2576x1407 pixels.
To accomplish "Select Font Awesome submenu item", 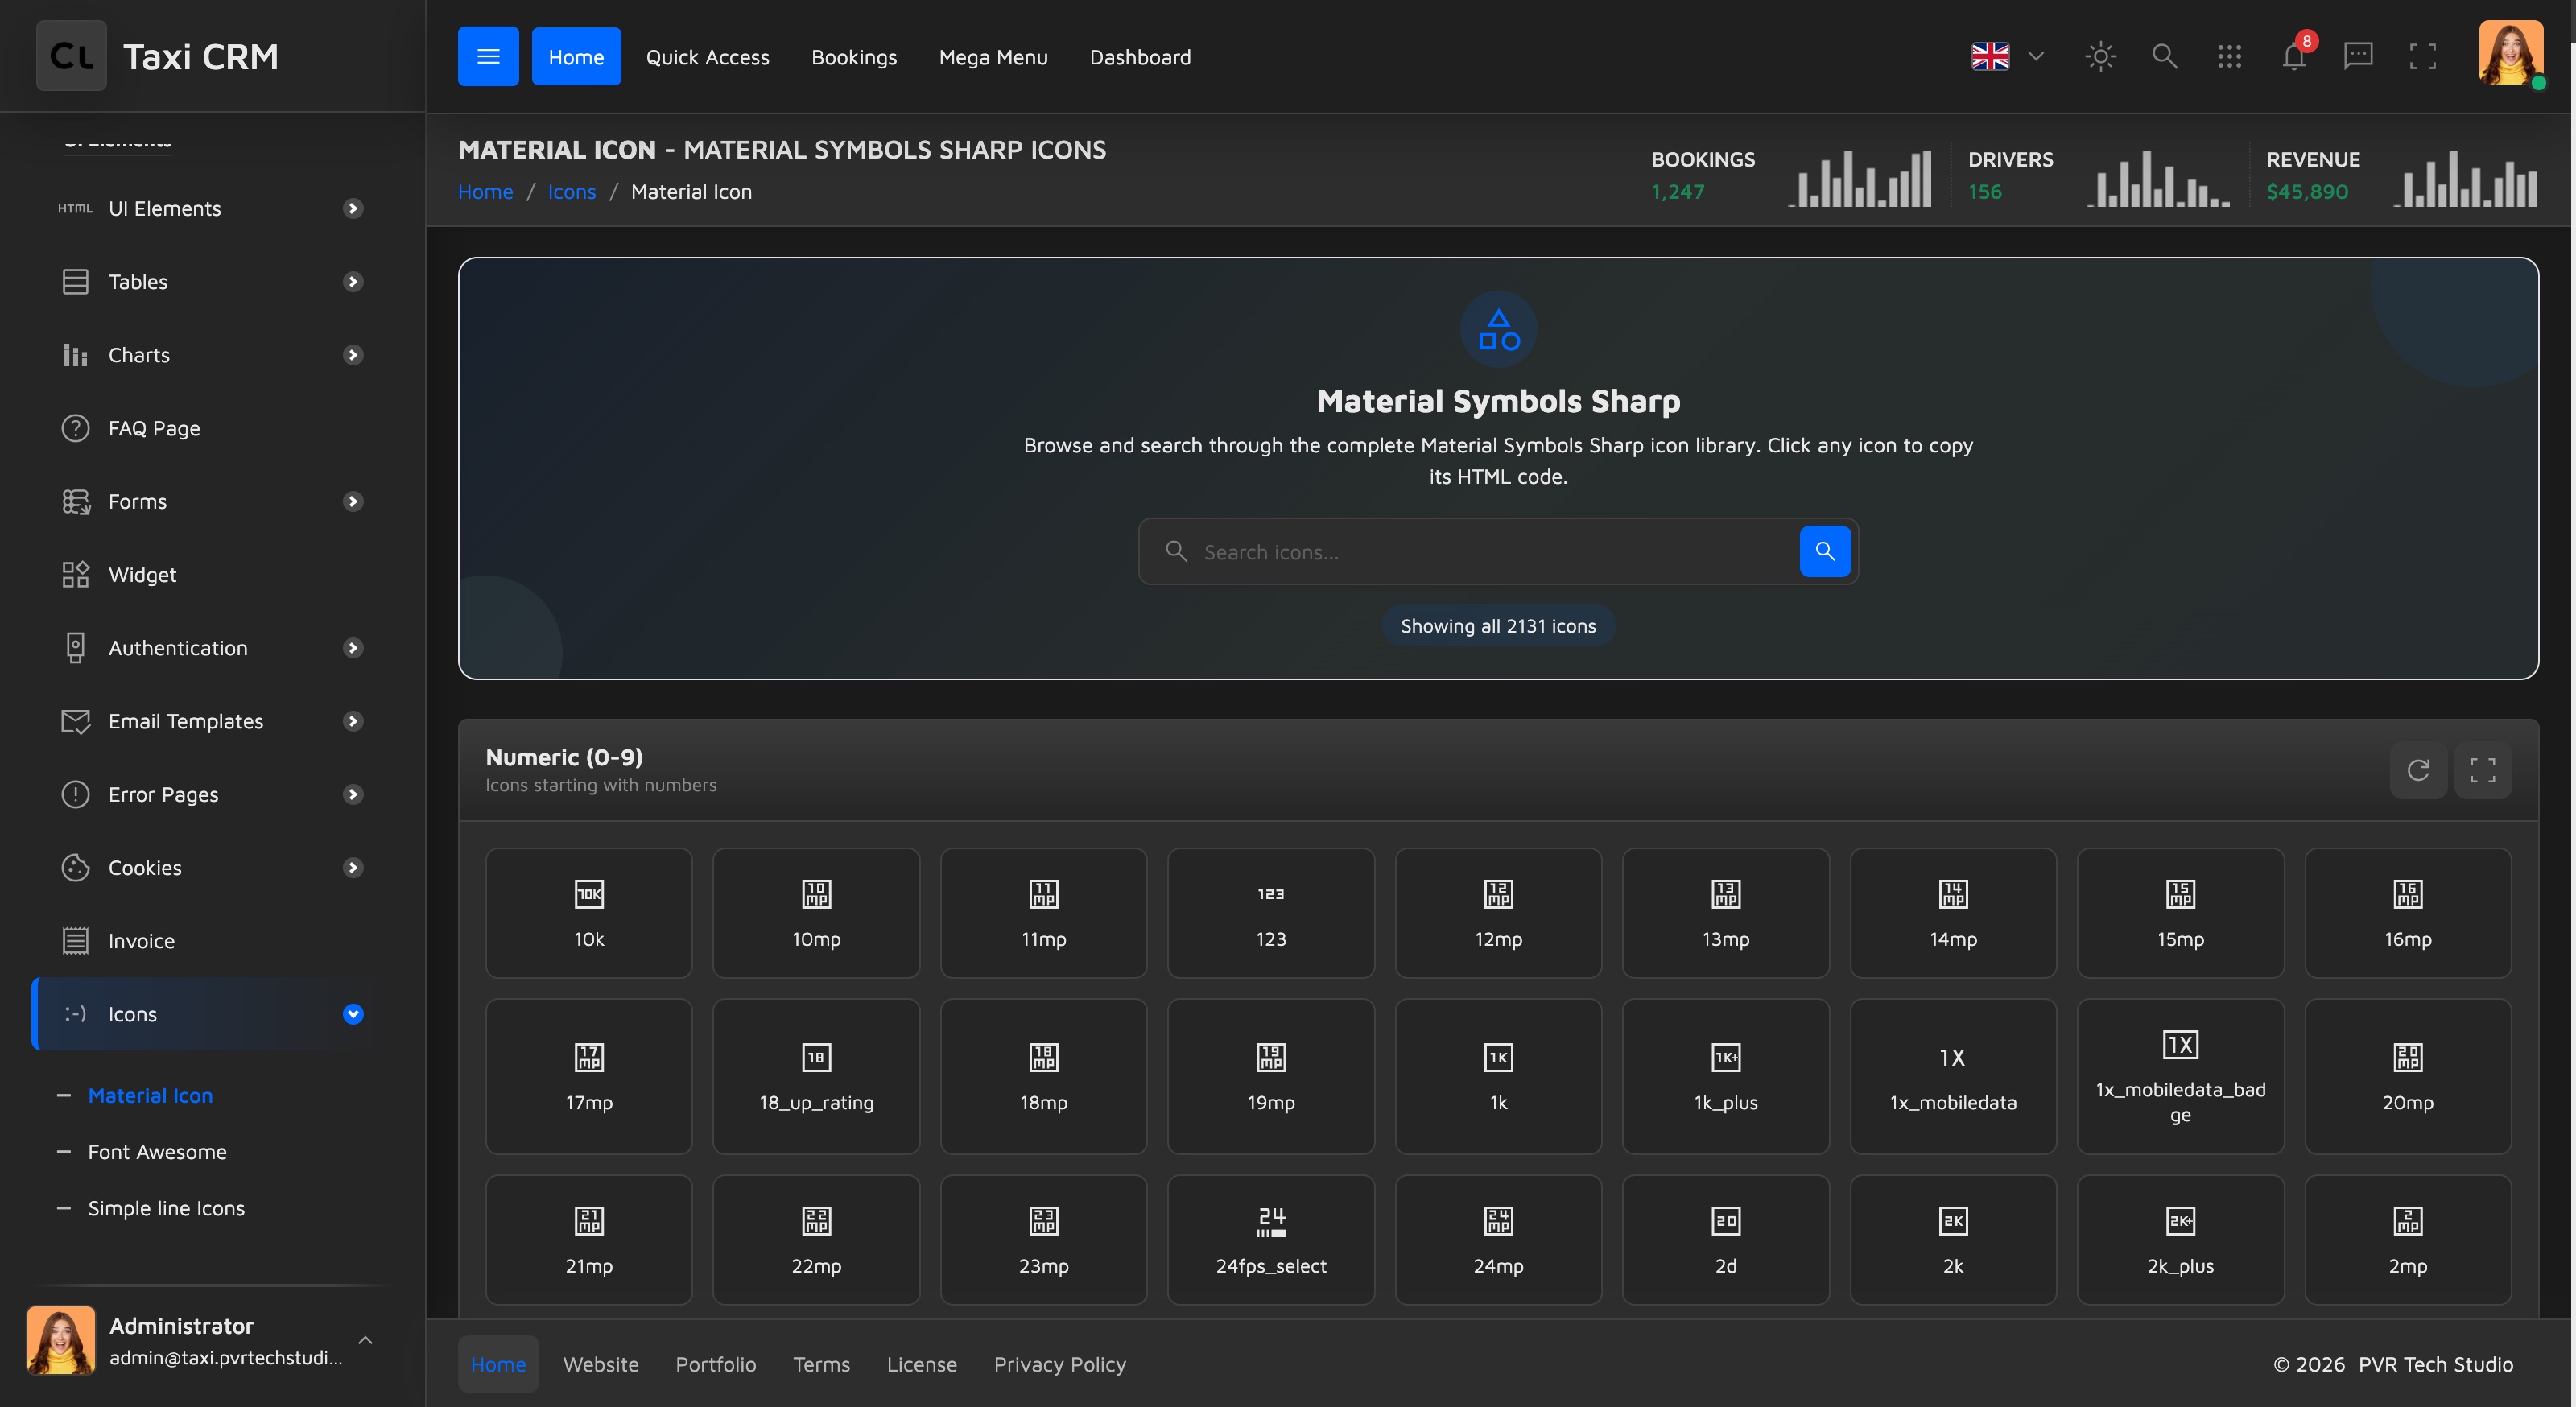I will (157, 1152).
